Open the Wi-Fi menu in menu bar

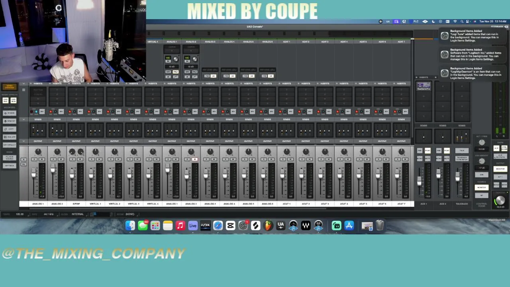click(x=455, y=22)
